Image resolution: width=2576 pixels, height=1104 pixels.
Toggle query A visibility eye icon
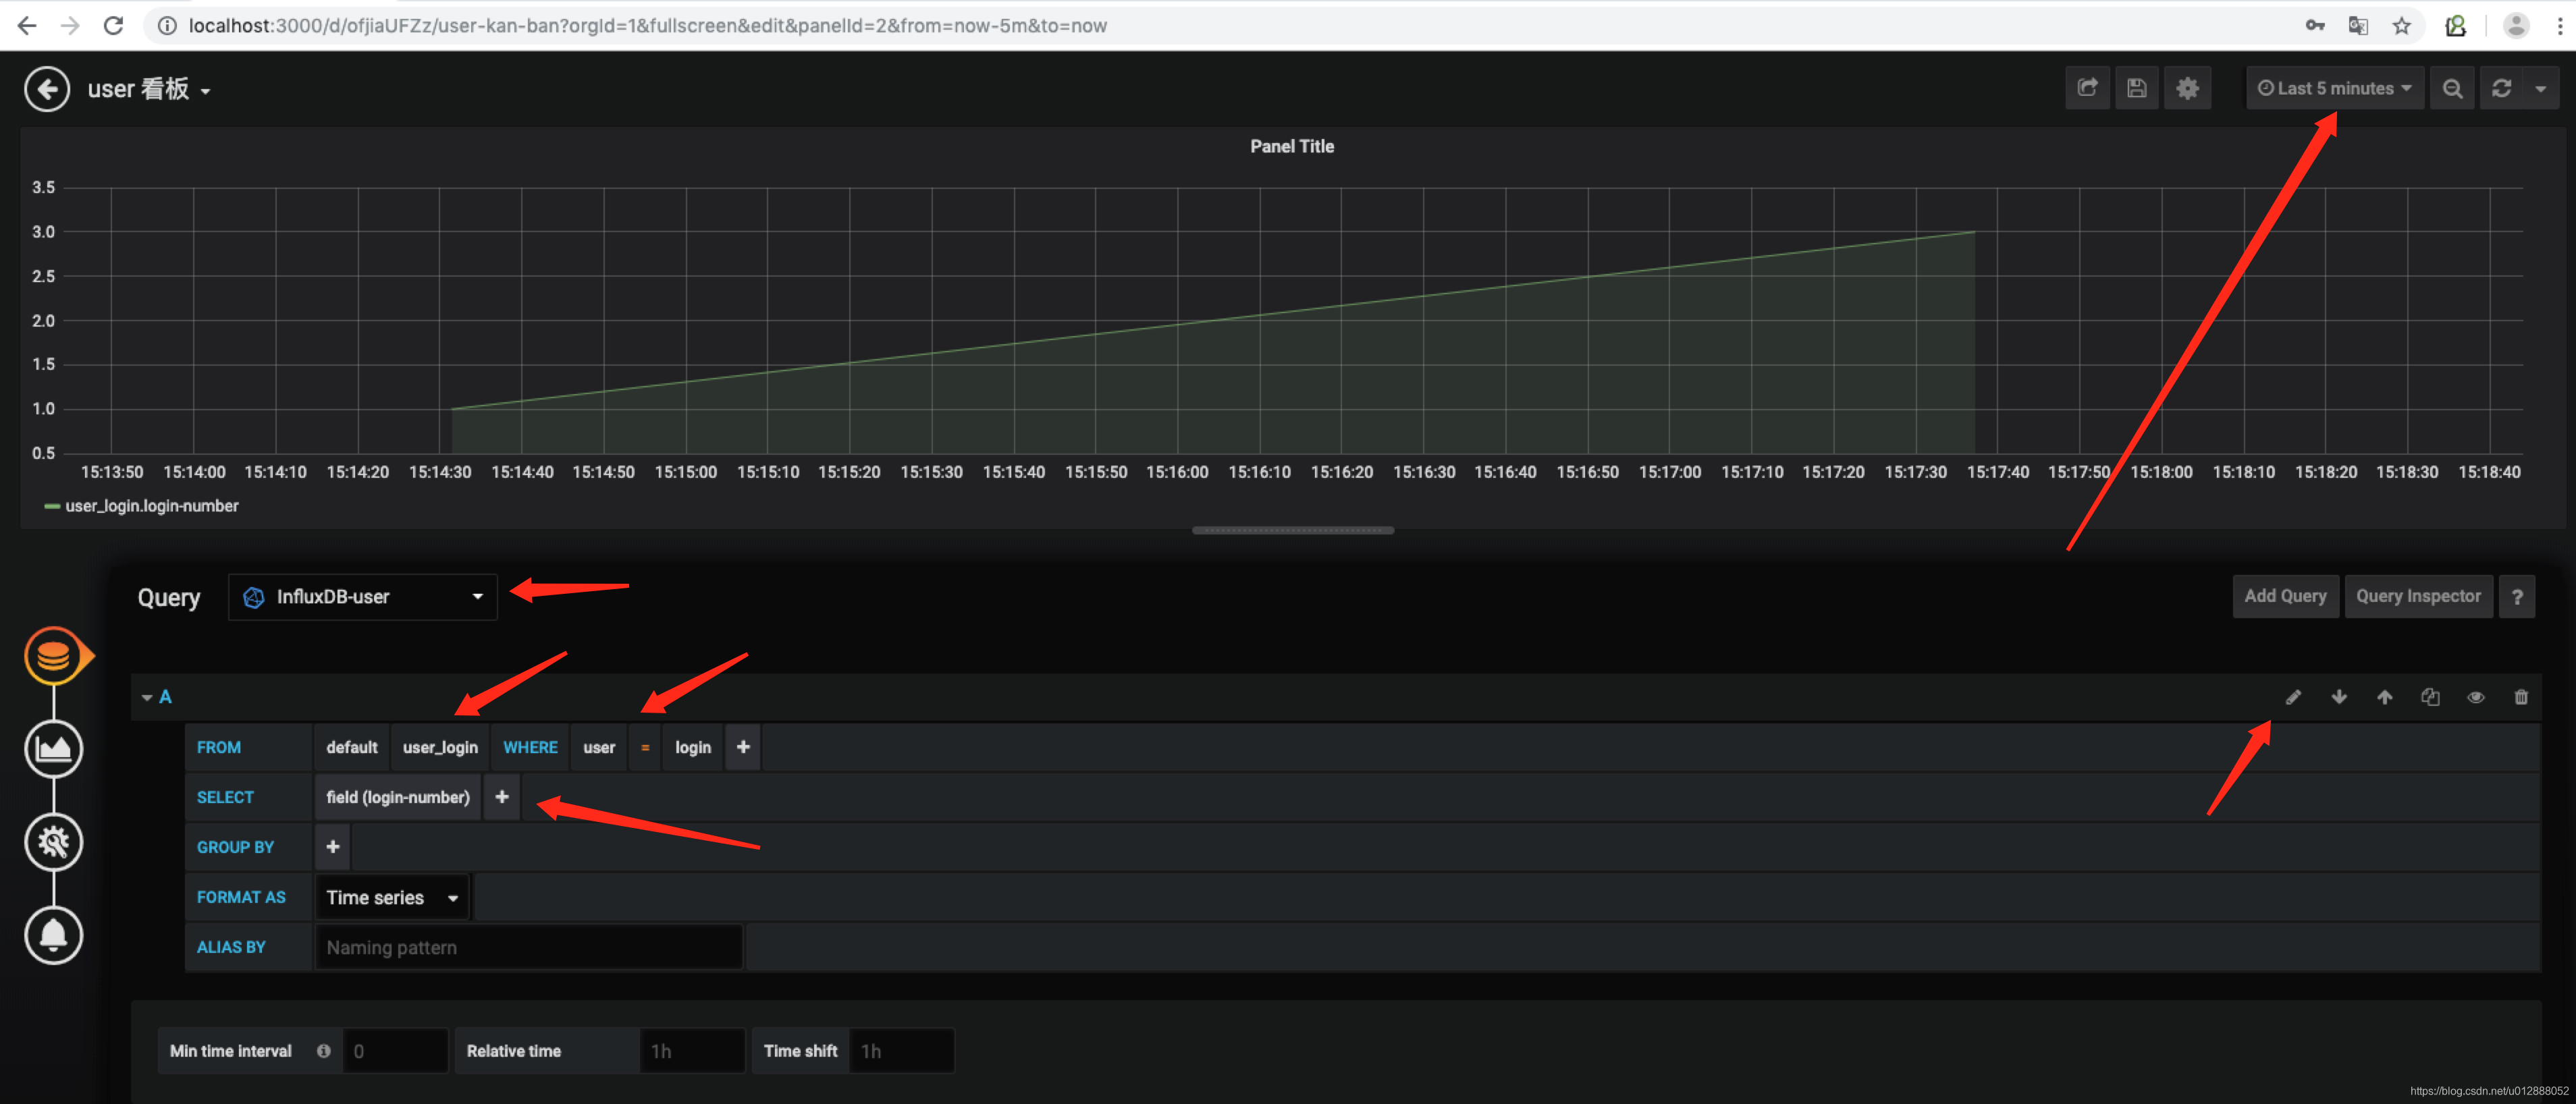coord(2475,697)
